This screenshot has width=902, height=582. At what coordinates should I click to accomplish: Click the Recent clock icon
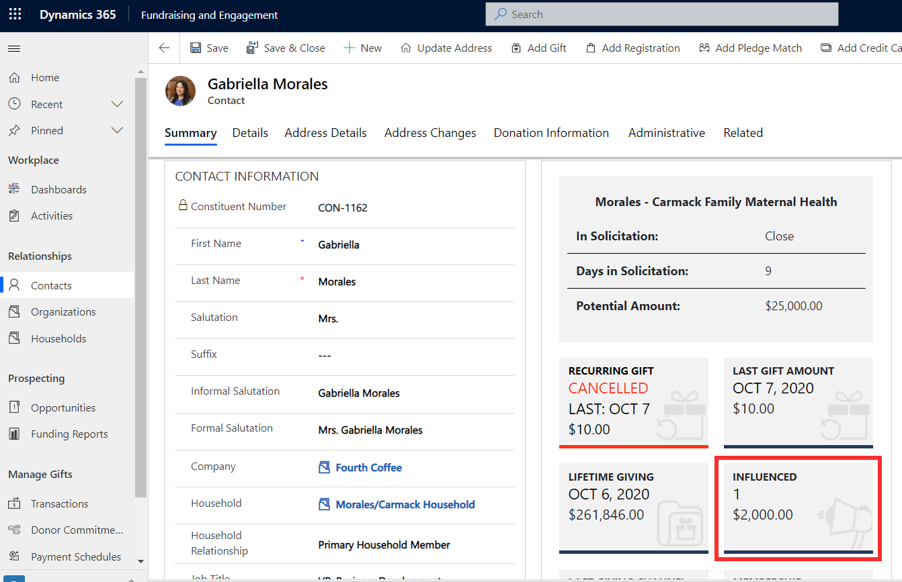click(14, 104)
